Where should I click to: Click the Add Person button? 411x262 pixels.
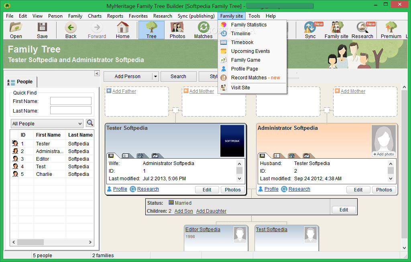tap(128, 77)
